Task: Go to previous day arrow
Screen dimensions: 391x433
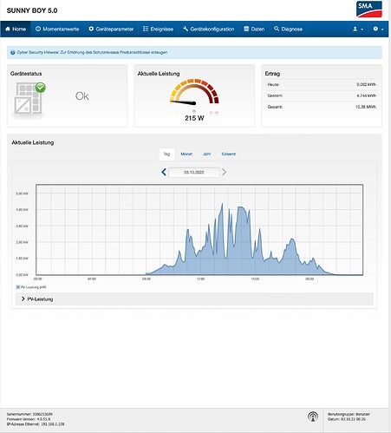Action: point(164,172)
